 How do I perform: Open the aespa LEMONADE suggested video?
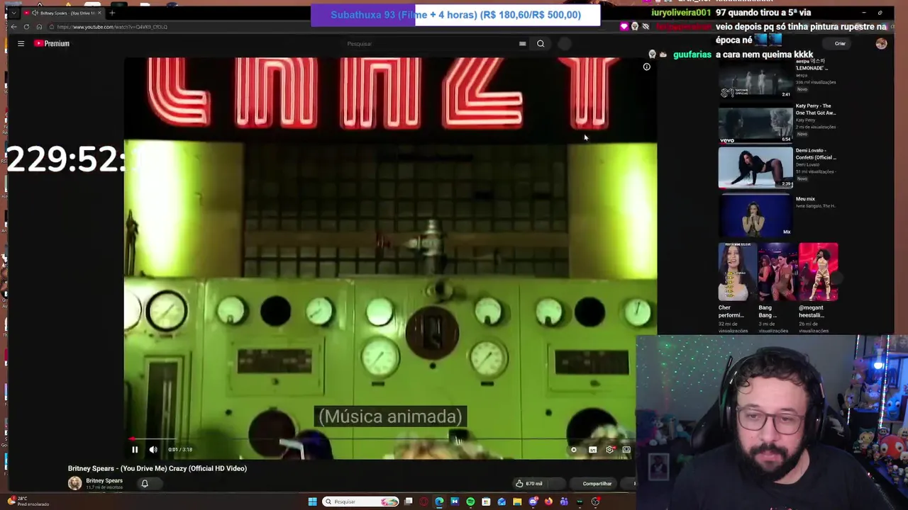pos(755,79)
